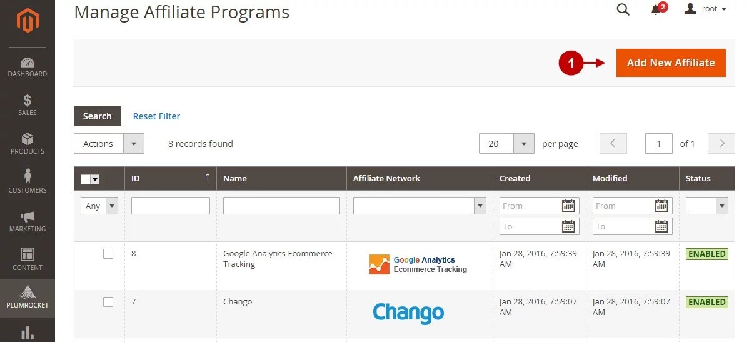Viewport: 754px width, 342px height.
Task: Open Created From calendar picker
Action: pyautogui.click(x=568, y=206)
